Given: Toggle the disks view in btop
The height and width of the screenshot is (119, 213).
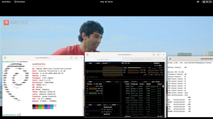Looking at the screenshot, I should pos(108,82).
